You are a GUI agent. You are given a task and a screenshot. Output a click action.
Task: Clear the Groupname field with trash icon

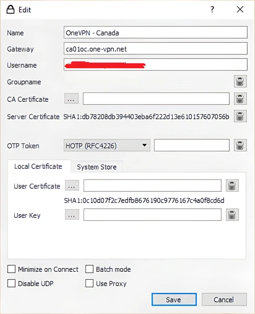tap(240, 81)
